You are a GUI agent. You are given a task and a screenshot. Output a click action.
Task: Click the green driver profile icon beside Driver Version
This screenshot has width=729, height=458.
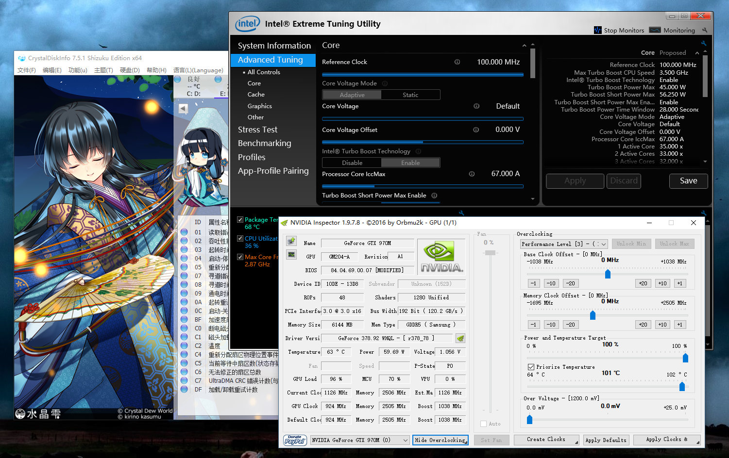(460, 338)
